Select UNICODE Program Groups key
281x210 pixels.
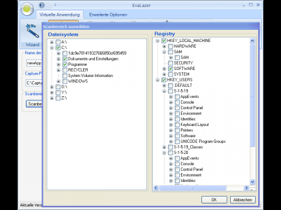203,141
